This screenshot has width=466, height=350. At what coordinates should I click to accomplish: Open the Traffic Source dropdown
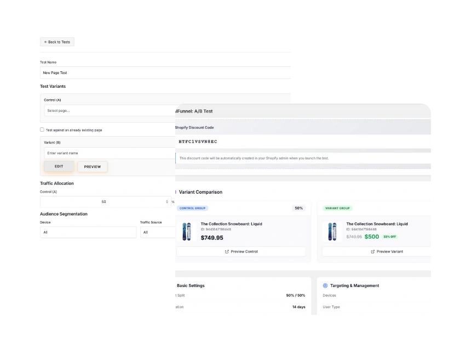click(158, 233)
